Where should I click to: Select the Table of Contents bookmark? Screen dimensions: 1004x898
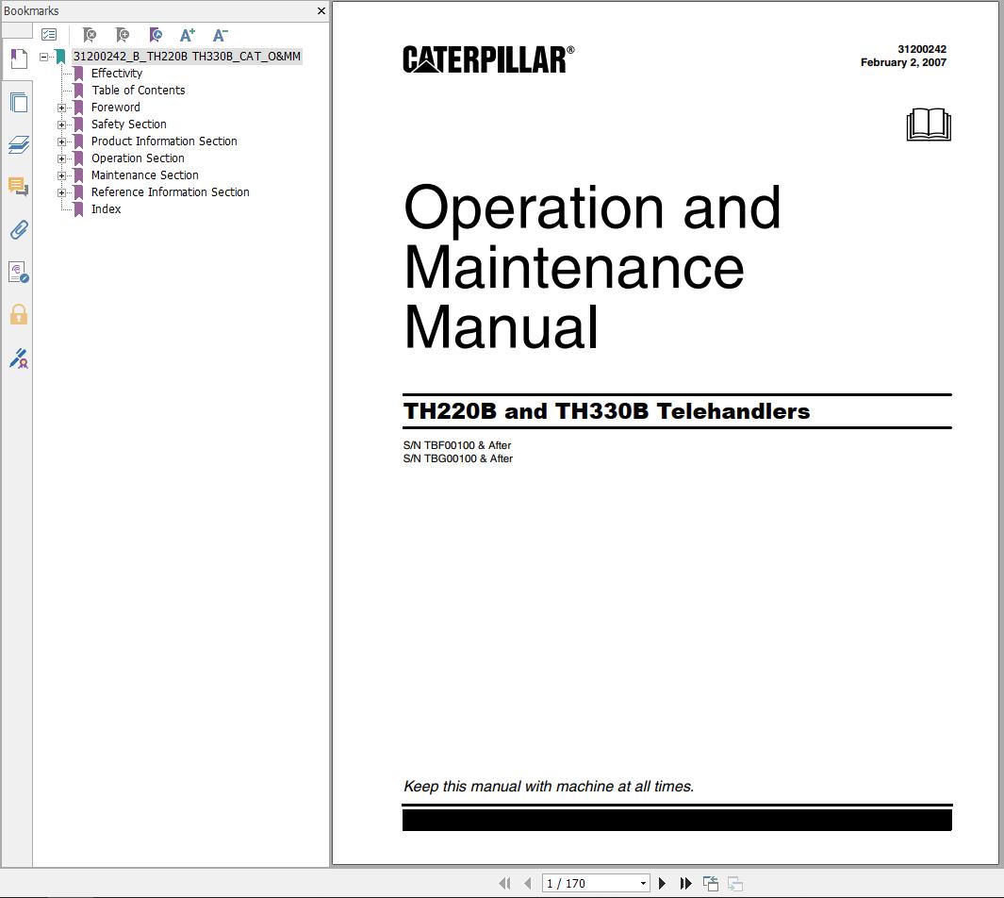(x=139, y=90)
